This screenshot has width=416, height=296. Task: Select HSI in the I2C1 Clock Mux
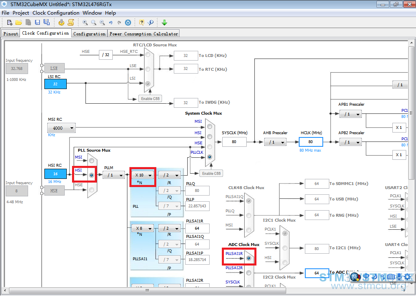285,262
